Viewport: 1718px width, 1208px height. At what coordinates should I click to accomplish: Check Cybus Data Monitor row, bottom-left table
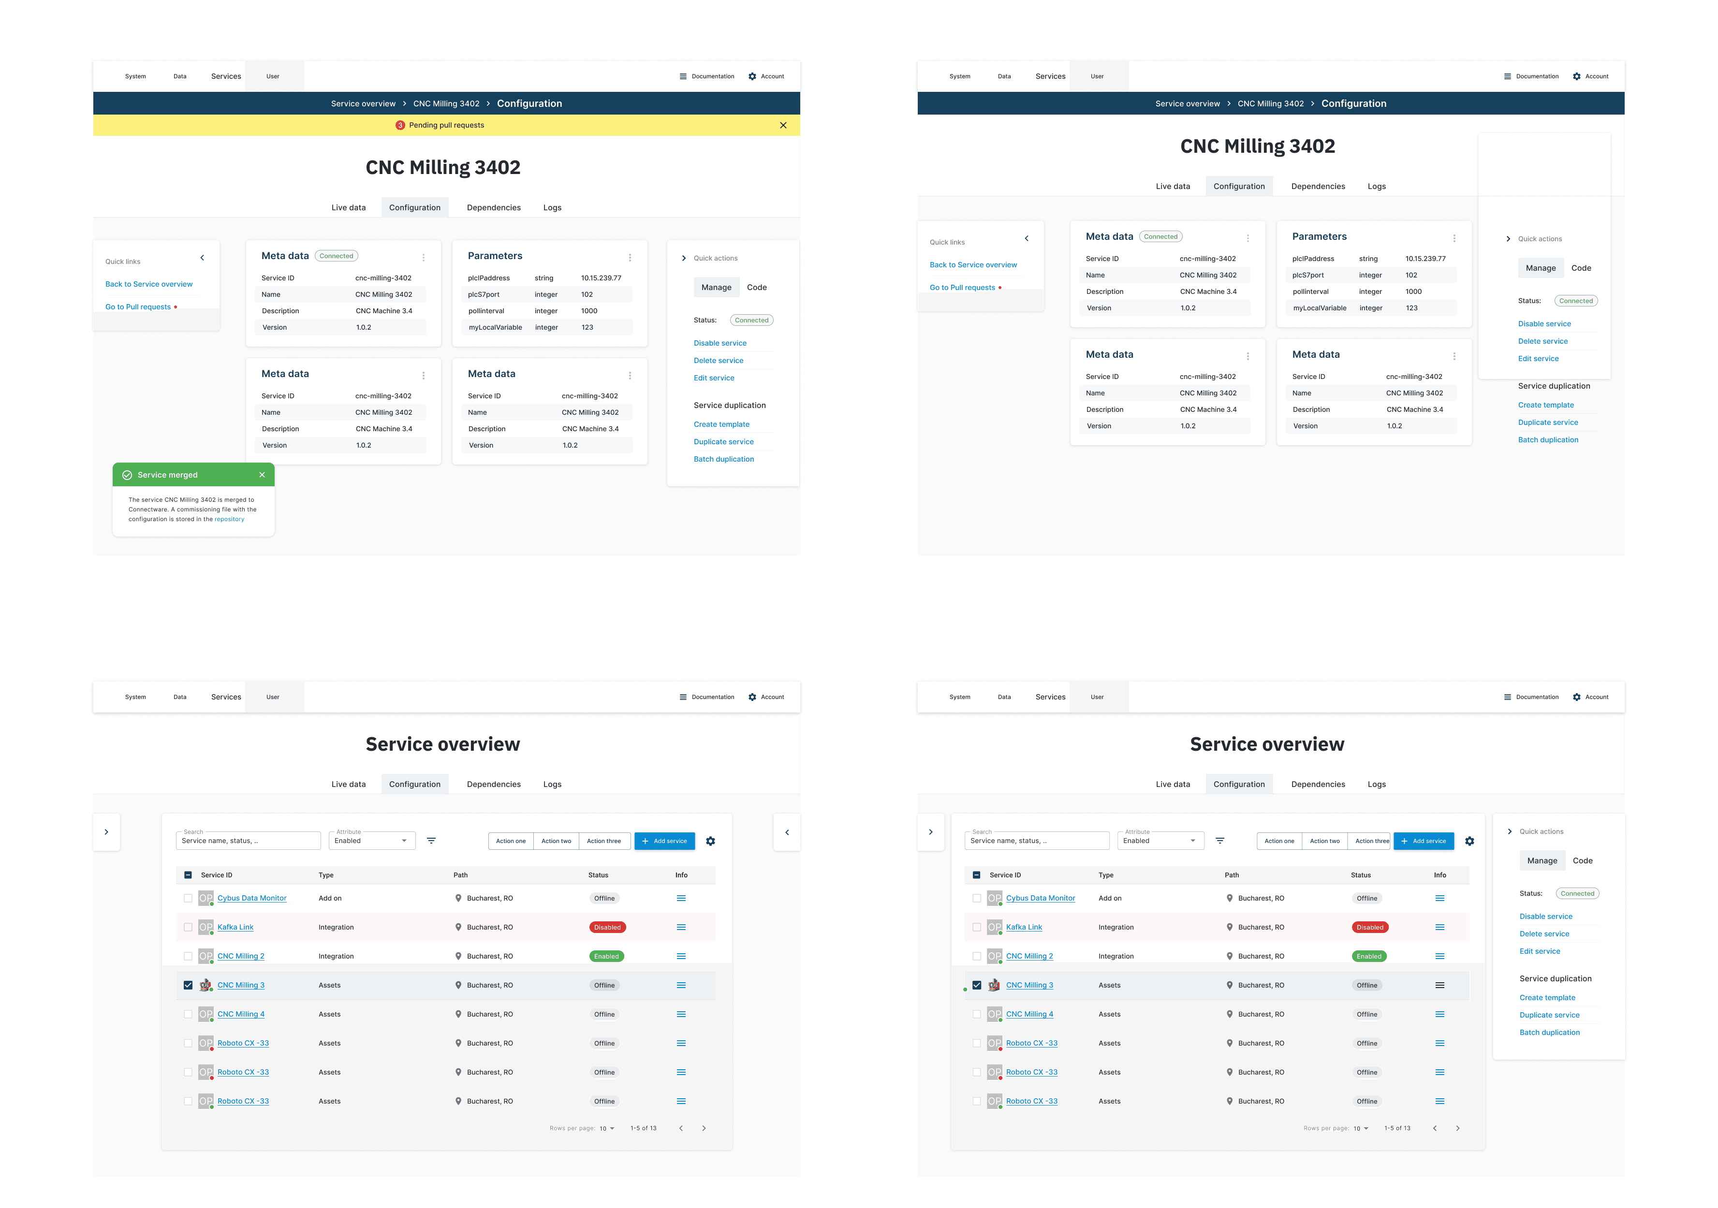coord(188,898)
